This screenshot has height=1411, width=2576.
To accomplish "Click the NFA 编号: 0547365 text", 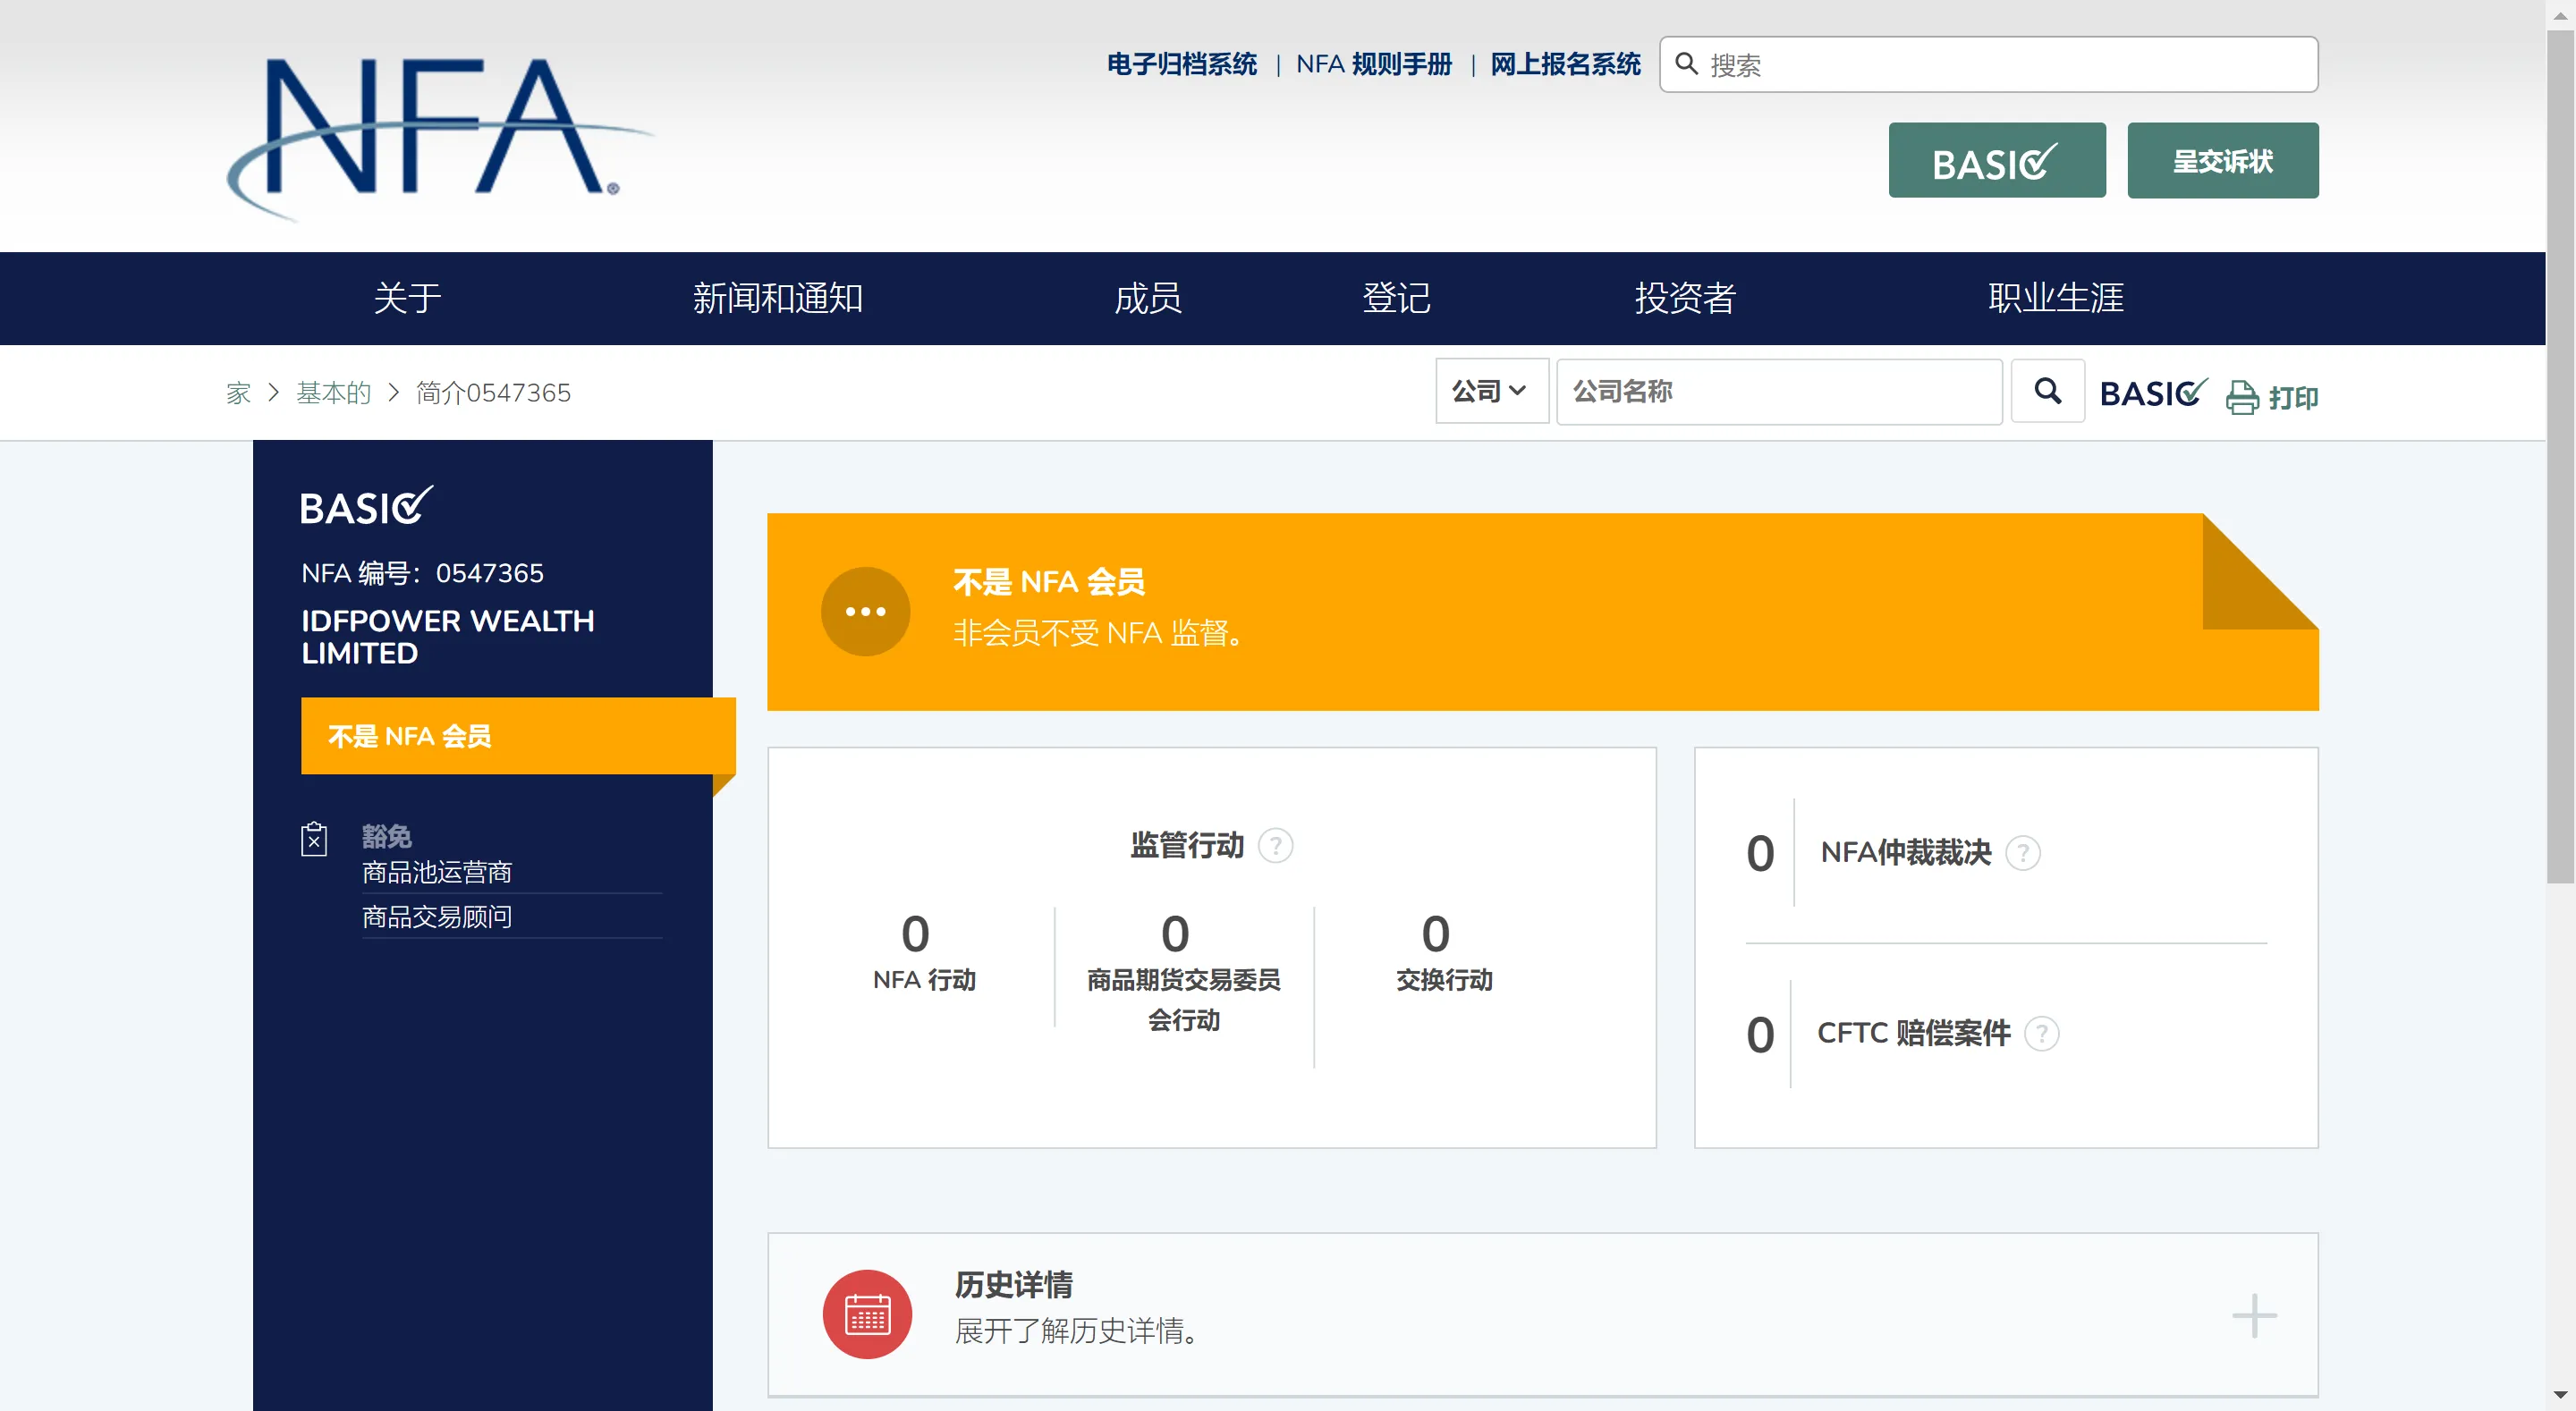I will (422, 573).
